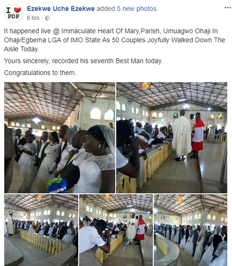Click the post text mentioning Immaculate Heart Of Mary
232x266 pixels.
tap(114, 40)
